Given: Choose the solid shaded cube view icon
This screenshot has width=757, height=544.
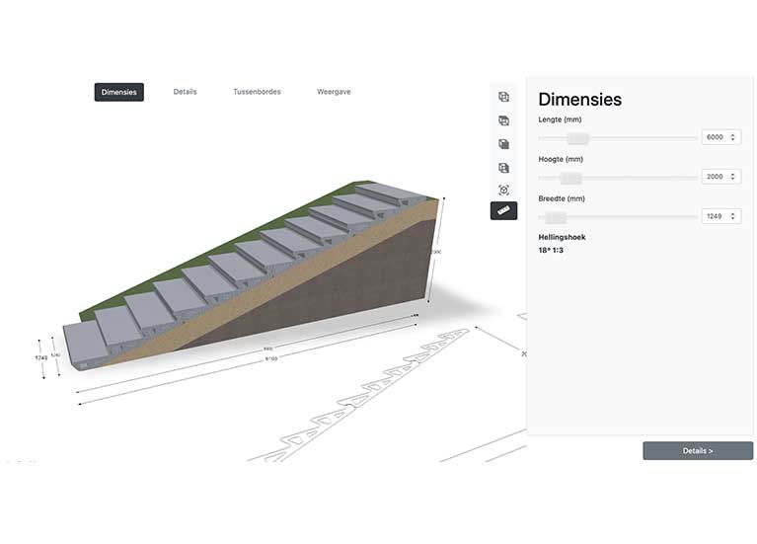Looking at the screenshot, I should coord(503,144).
